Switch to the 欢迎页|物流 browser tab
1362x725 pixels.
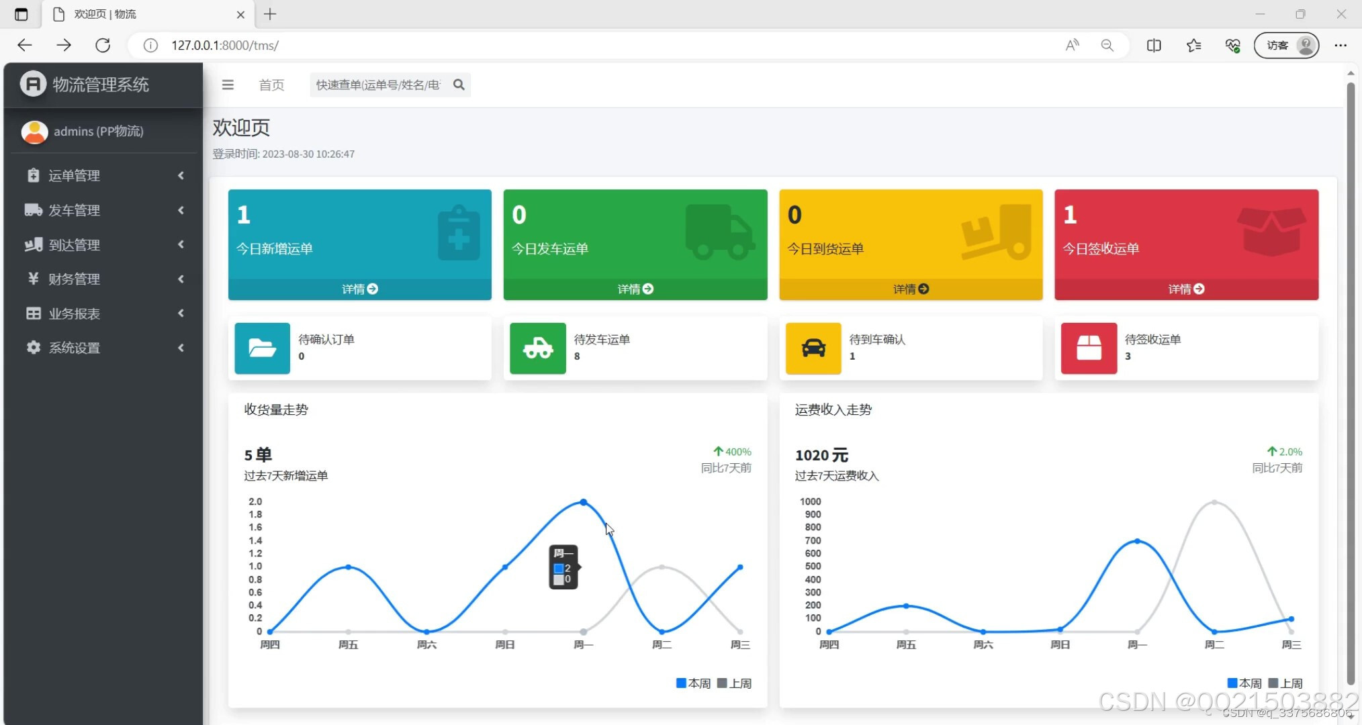click(x=107, y=14)
